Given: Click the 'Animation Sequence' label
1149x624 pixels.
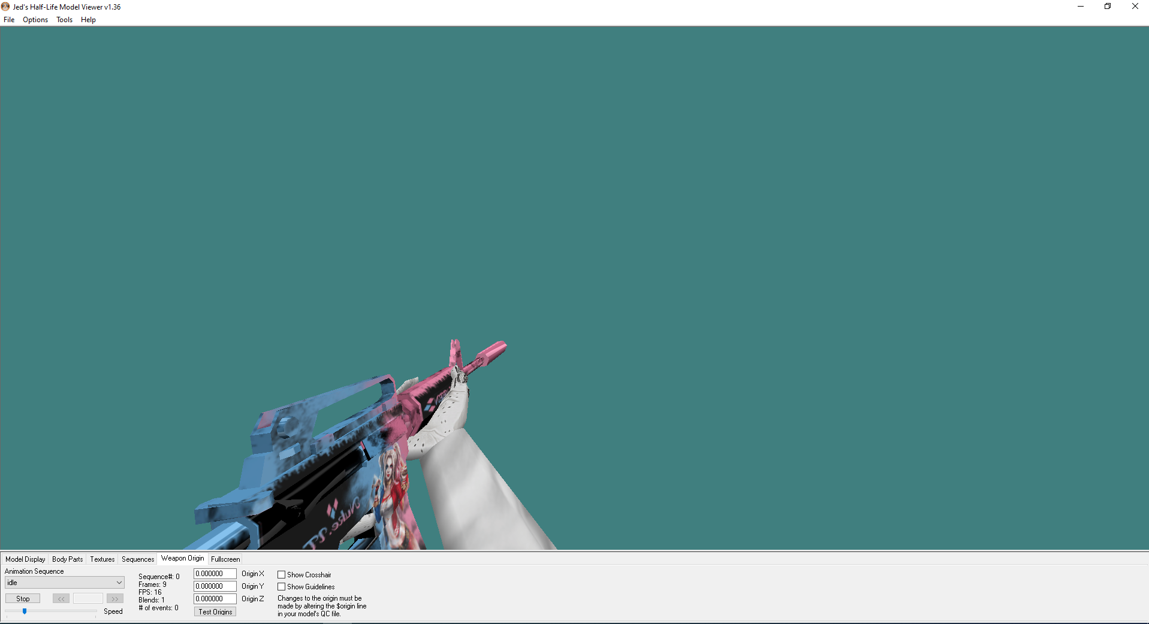Looking at the screenshot, I should [x=34, y=571].
